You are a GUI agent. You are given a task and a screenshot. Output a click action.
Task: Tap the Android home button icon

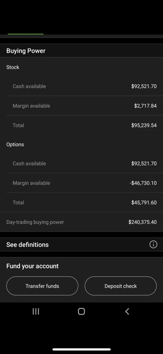(x=81, y=311)
